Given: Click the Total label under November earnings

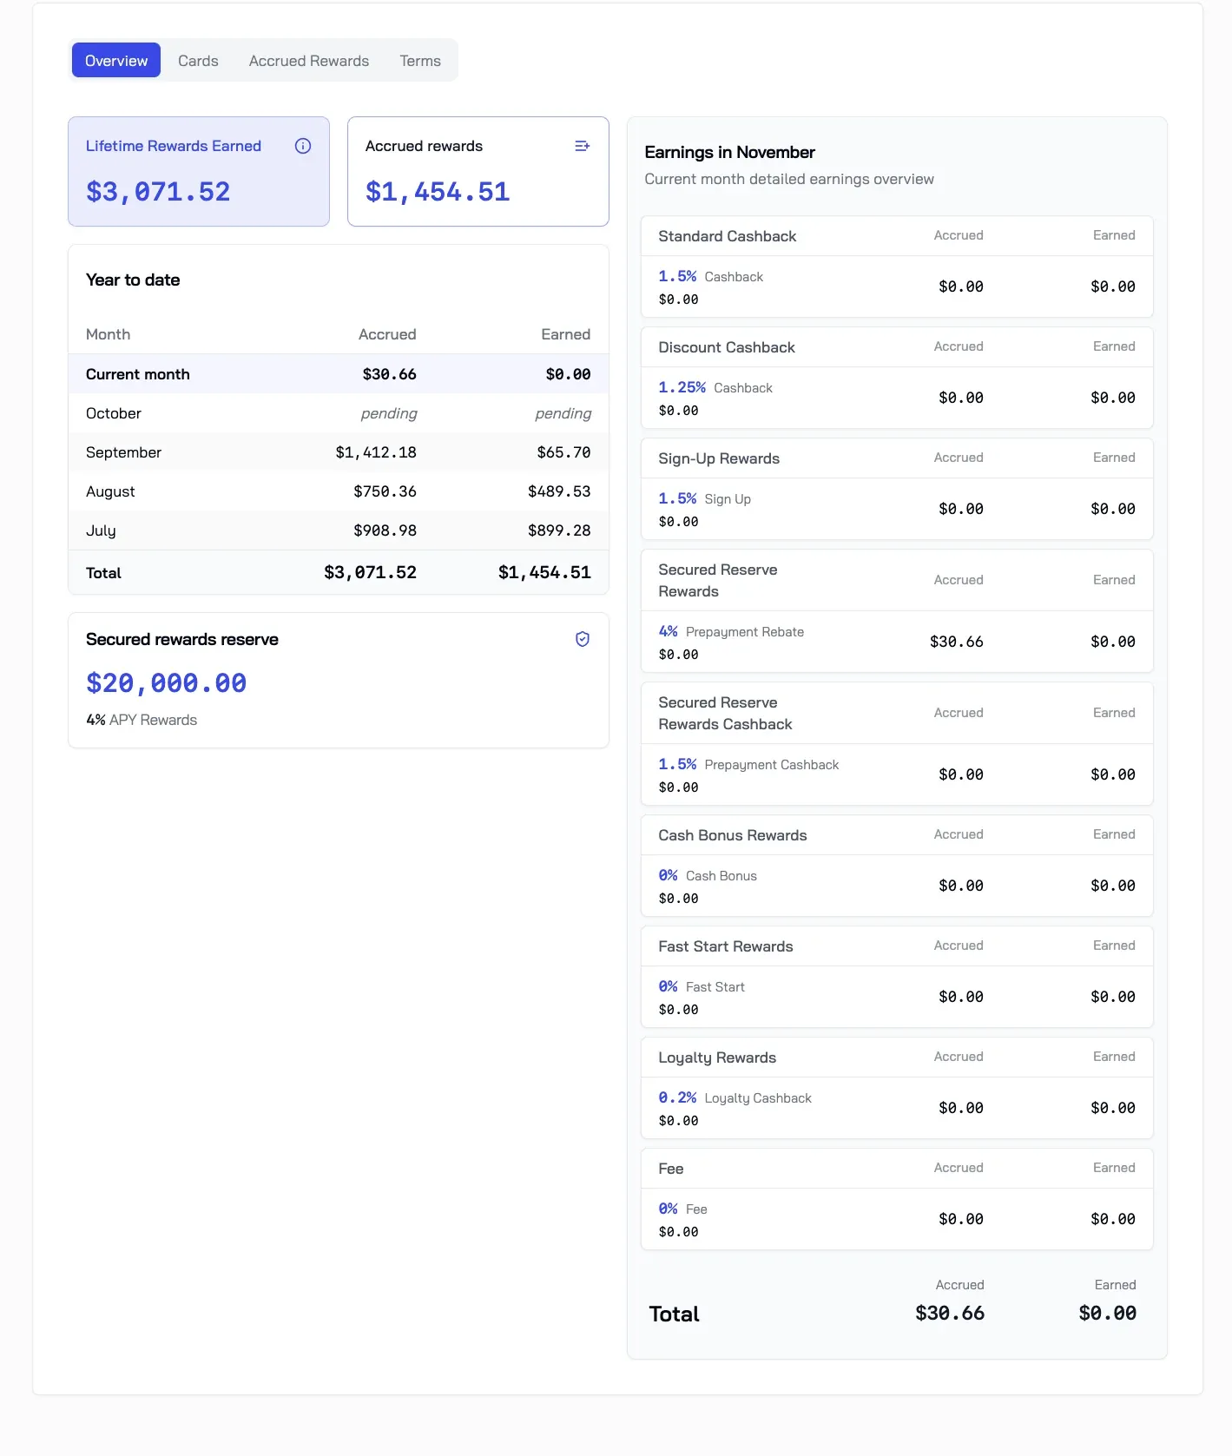Looking at the screenshot, I should click(675, 1314).
